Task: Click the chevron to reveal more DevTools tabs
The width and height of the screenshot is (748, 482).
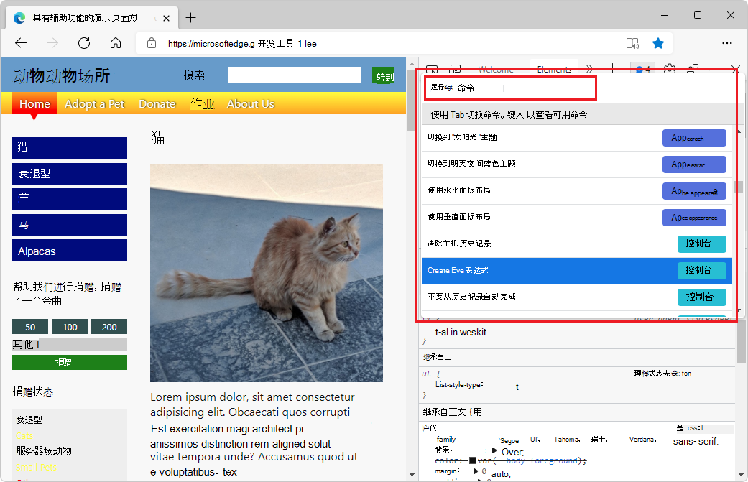Action: tap(589, 69)
